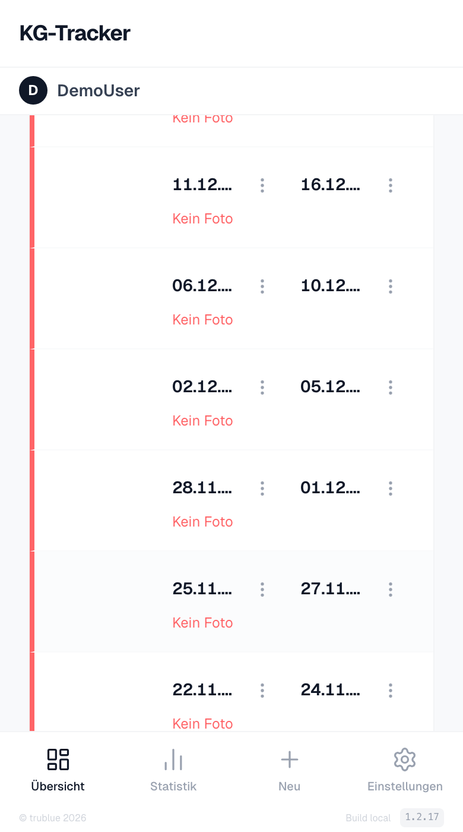463x832 pixels.
Task: Open kebab menu for 24.11 entry
Action: tap(390, 691)
